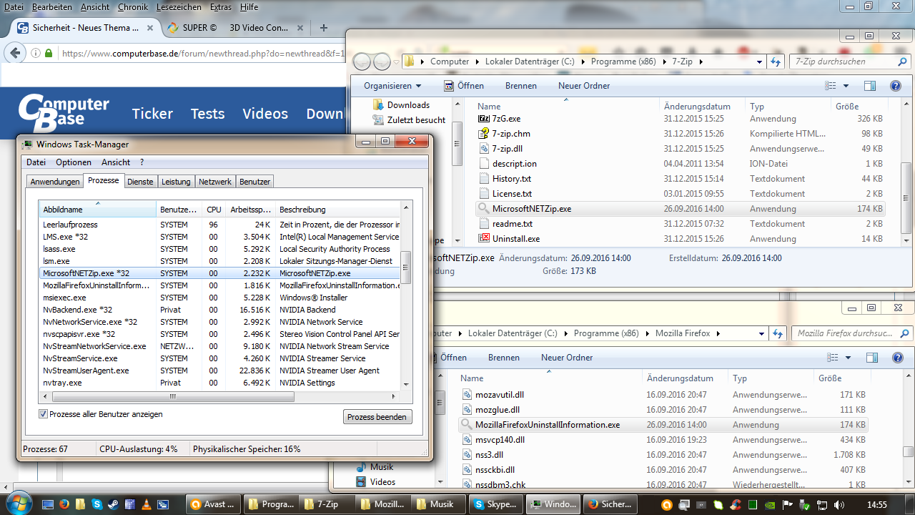Toggle preview pane icon in Mozilla Firefox window
The image size is (915, 515).
(871, 358)
